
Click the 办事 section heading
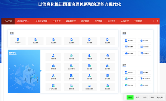[124, 65]
